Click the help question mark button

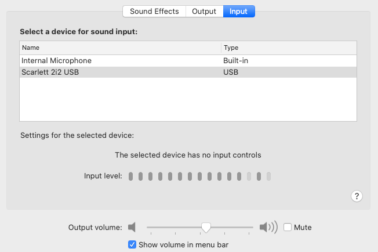point(357,196)
